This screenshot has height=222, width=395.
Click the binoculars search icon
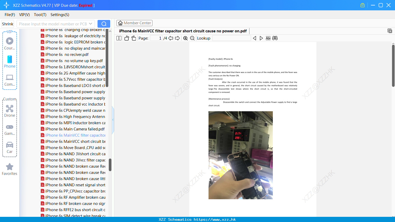point(275,38)
